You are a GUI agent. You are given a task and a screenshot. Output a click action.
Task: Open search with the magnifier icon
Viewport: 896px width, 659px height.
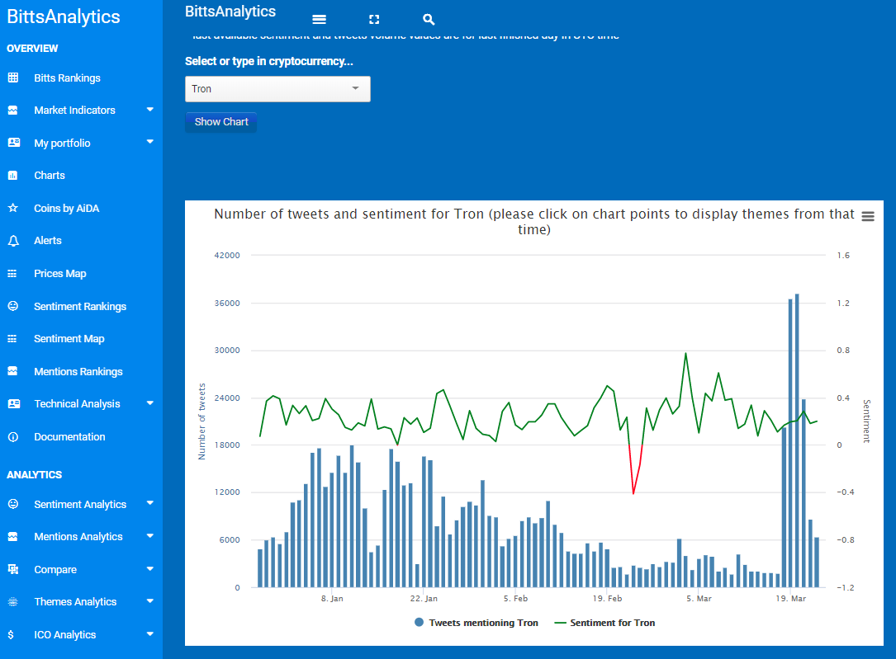(x=429, y=20)
